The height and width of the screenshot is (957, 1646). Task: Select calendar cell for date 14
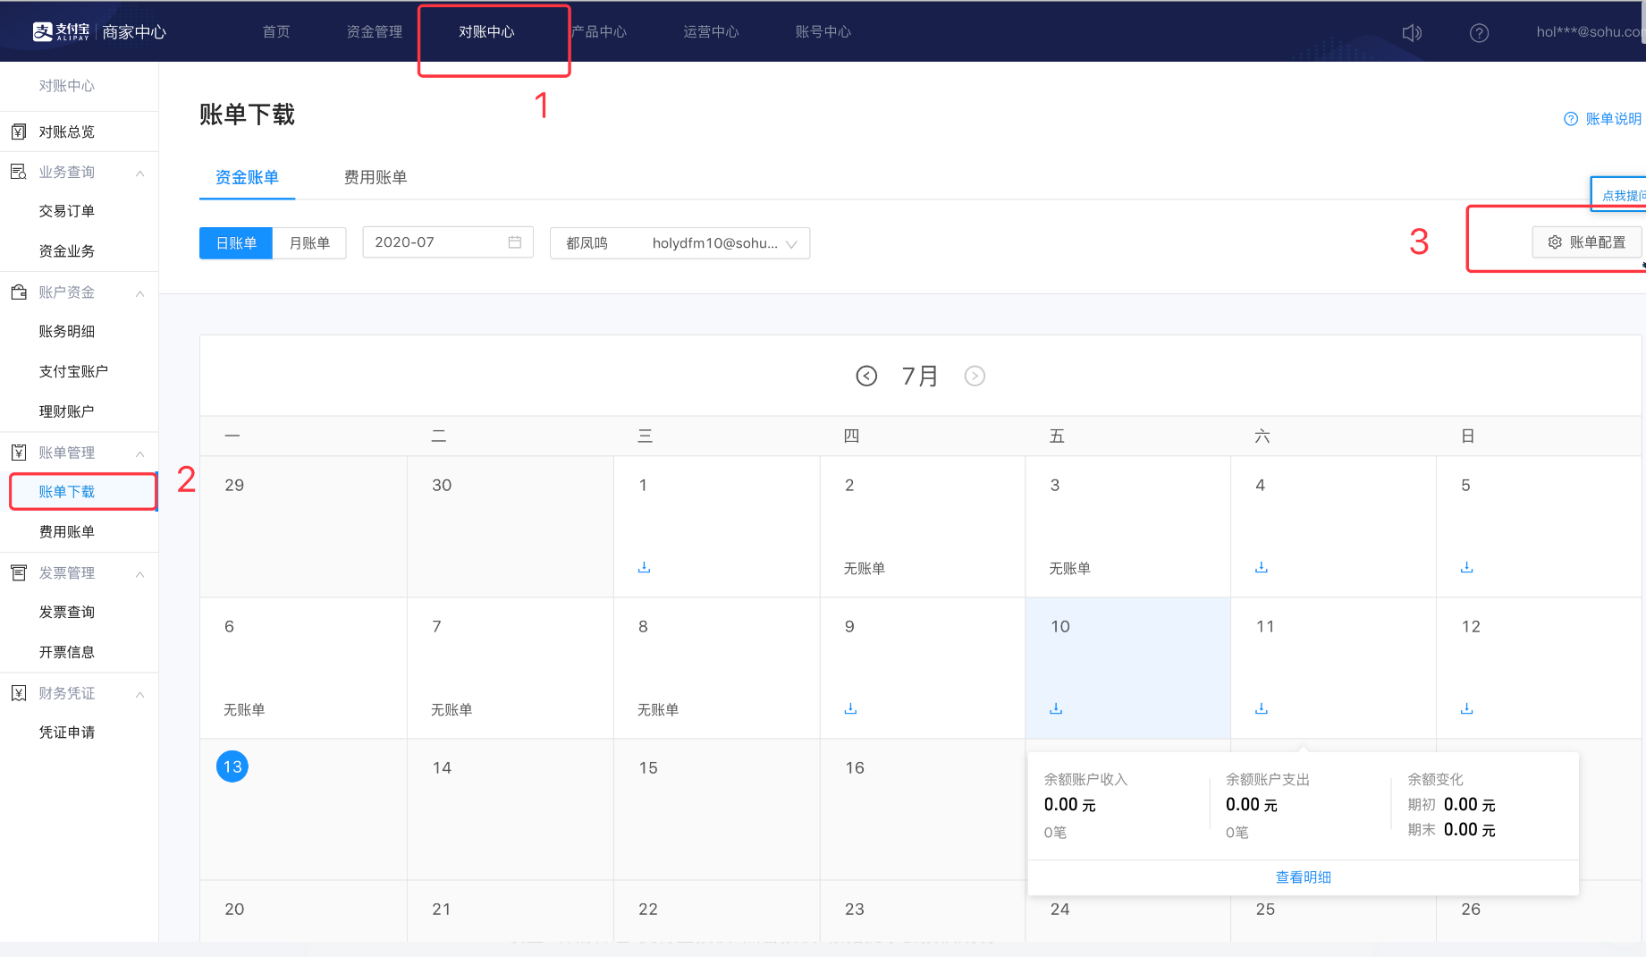point(511,809)
